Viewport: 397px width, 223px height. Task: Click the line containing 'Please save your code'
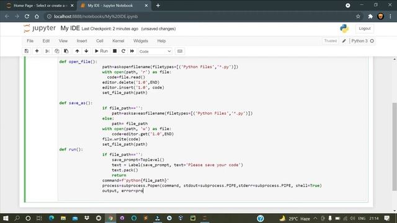[177, 165]
